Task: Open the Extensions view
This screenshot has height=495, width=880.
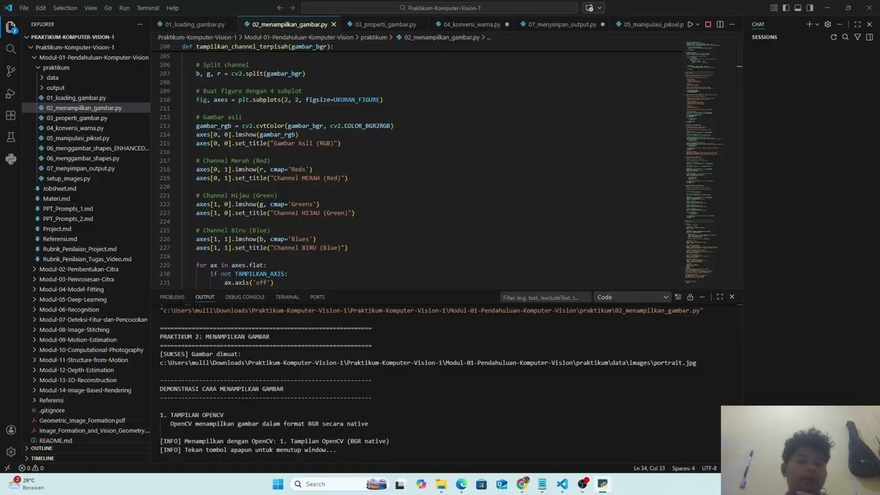Action: 10,115
